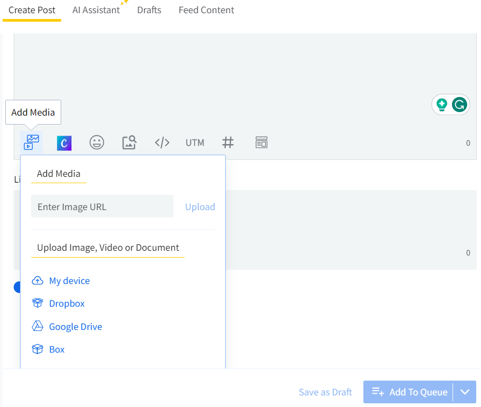This screenshot has width=481, height=407.
Task: Open the Drafts tab
Action: [x=149, y=10]
